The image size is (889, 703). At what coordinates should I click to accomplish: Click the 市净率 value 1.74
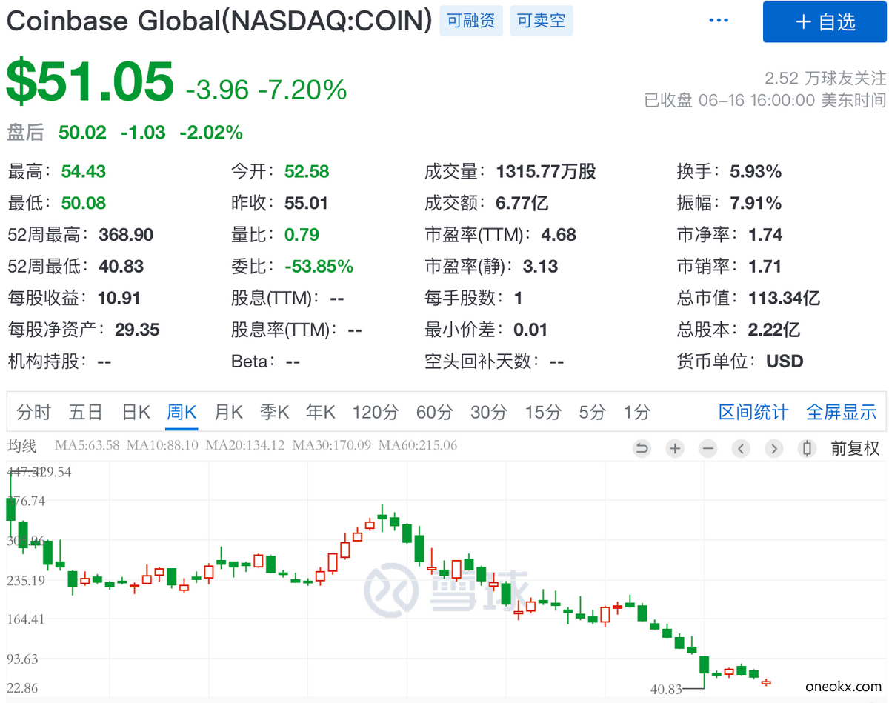click(x=765, y=235)
